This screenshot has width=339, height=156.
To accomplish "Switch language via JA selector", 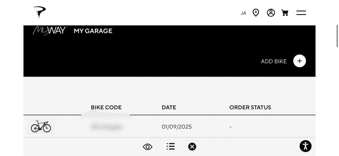I will coord(243,13).
